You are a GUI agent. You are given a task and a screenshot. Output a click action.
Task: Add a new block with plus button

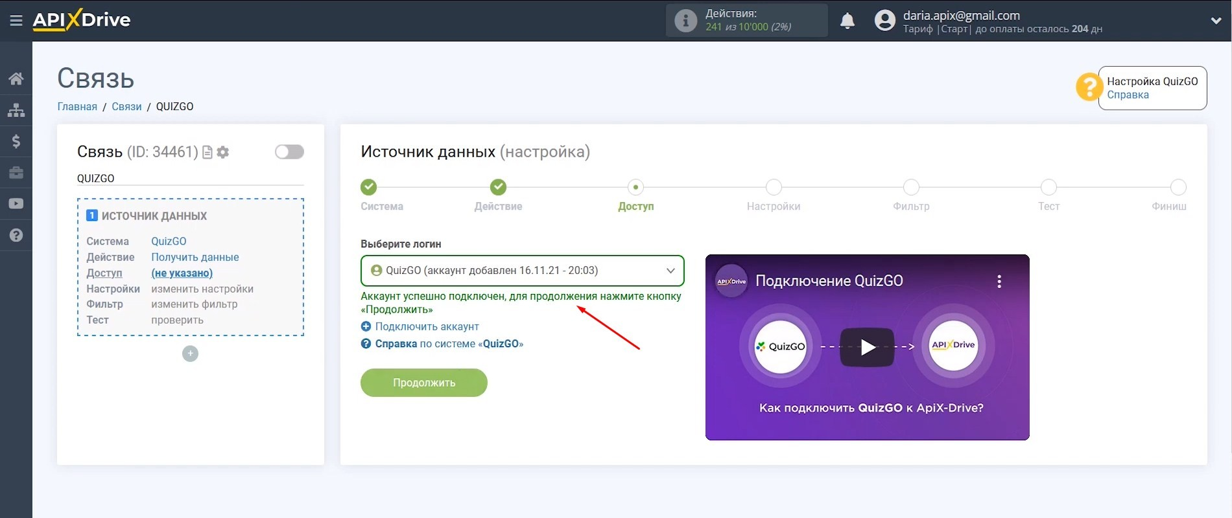pyautogui.click(x=190, y=354)
